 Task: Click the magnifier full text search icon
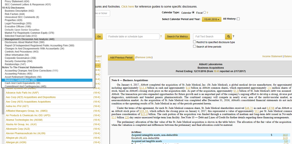coord(229,36)
